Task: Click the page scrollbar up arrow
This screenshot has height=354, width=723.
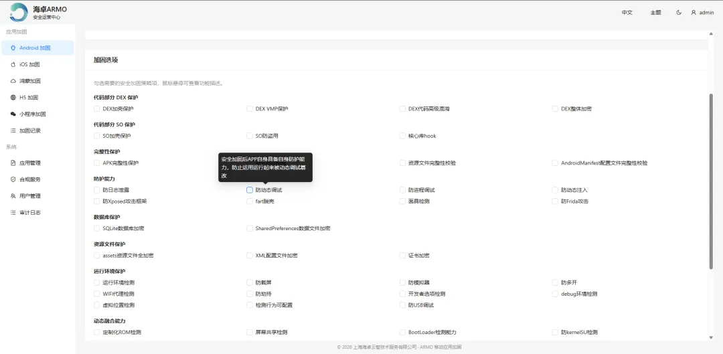Action: pos(710,33)
